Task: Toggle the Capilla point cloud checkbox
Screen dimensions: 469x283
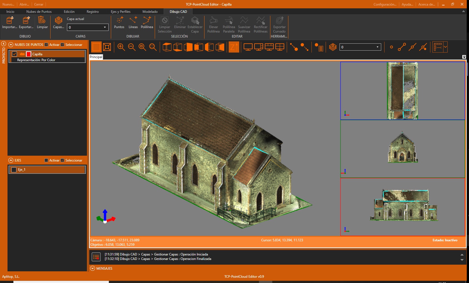Action: tap(14, 54)
